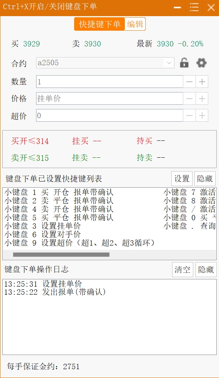Viewport: 219px width, 378px height.
Task: Open the 设置 button for the shortcut list
Action: 182,178
